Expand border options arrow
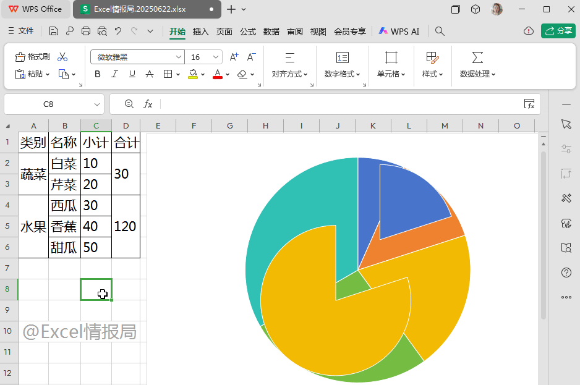The width and height of the screenshot is (580, 385). coord(178,74)
